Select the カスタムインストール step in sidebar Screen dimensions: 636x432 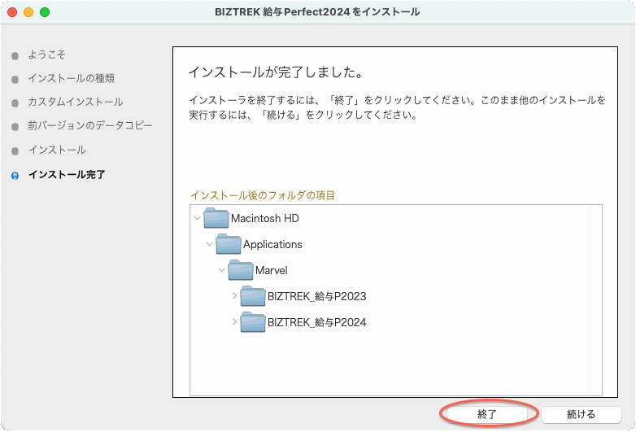click(75, 103)
